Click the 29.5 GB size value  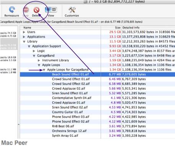[115, 32]
